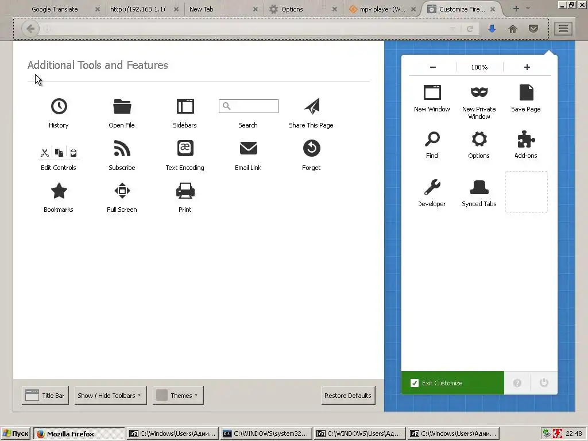This screenshot has width=588, height=441.
Task: Select the Edit Controls cut/copy/paste widget
Action: pos(59,153)
